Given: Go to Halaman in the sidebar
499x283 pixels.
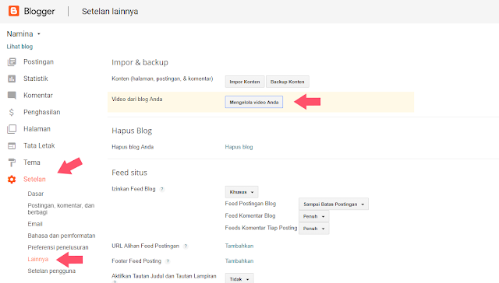Looking at the screenshot, I should coord(37,129).
